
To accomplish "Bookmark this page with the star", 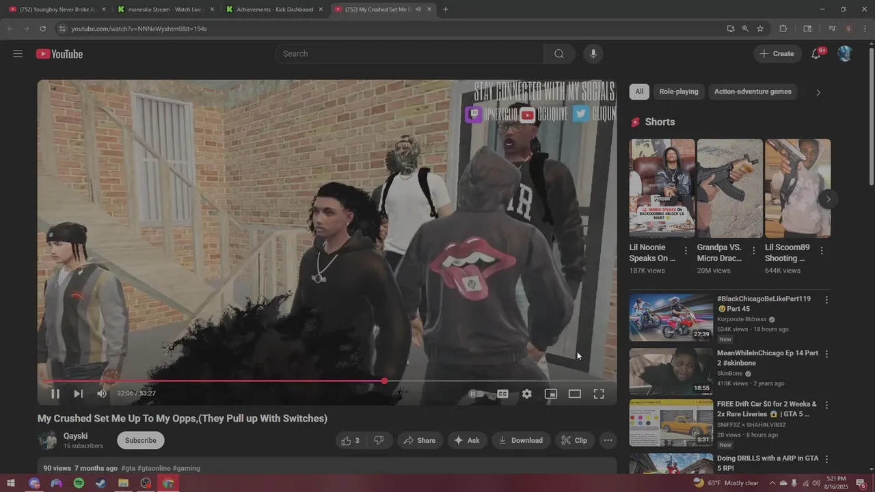I will [x=760, y=29].
